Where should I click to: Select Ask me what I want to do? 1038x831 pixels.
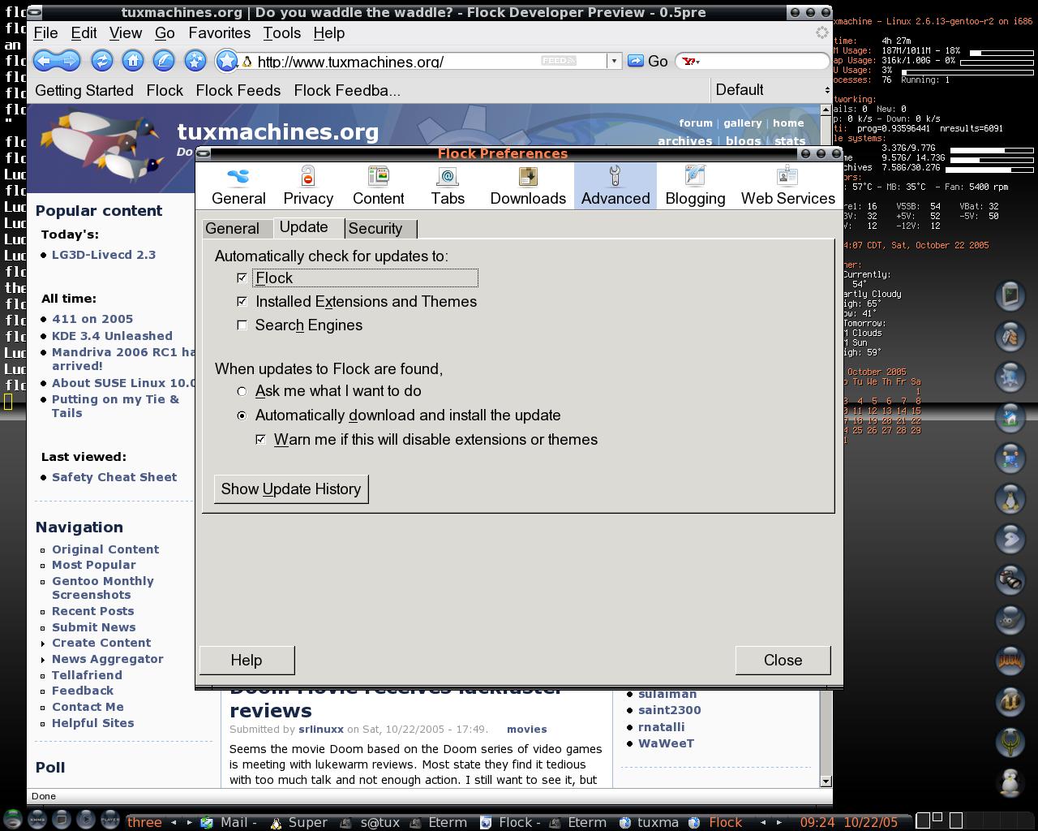pyautogui.click(x=242, y=391)
